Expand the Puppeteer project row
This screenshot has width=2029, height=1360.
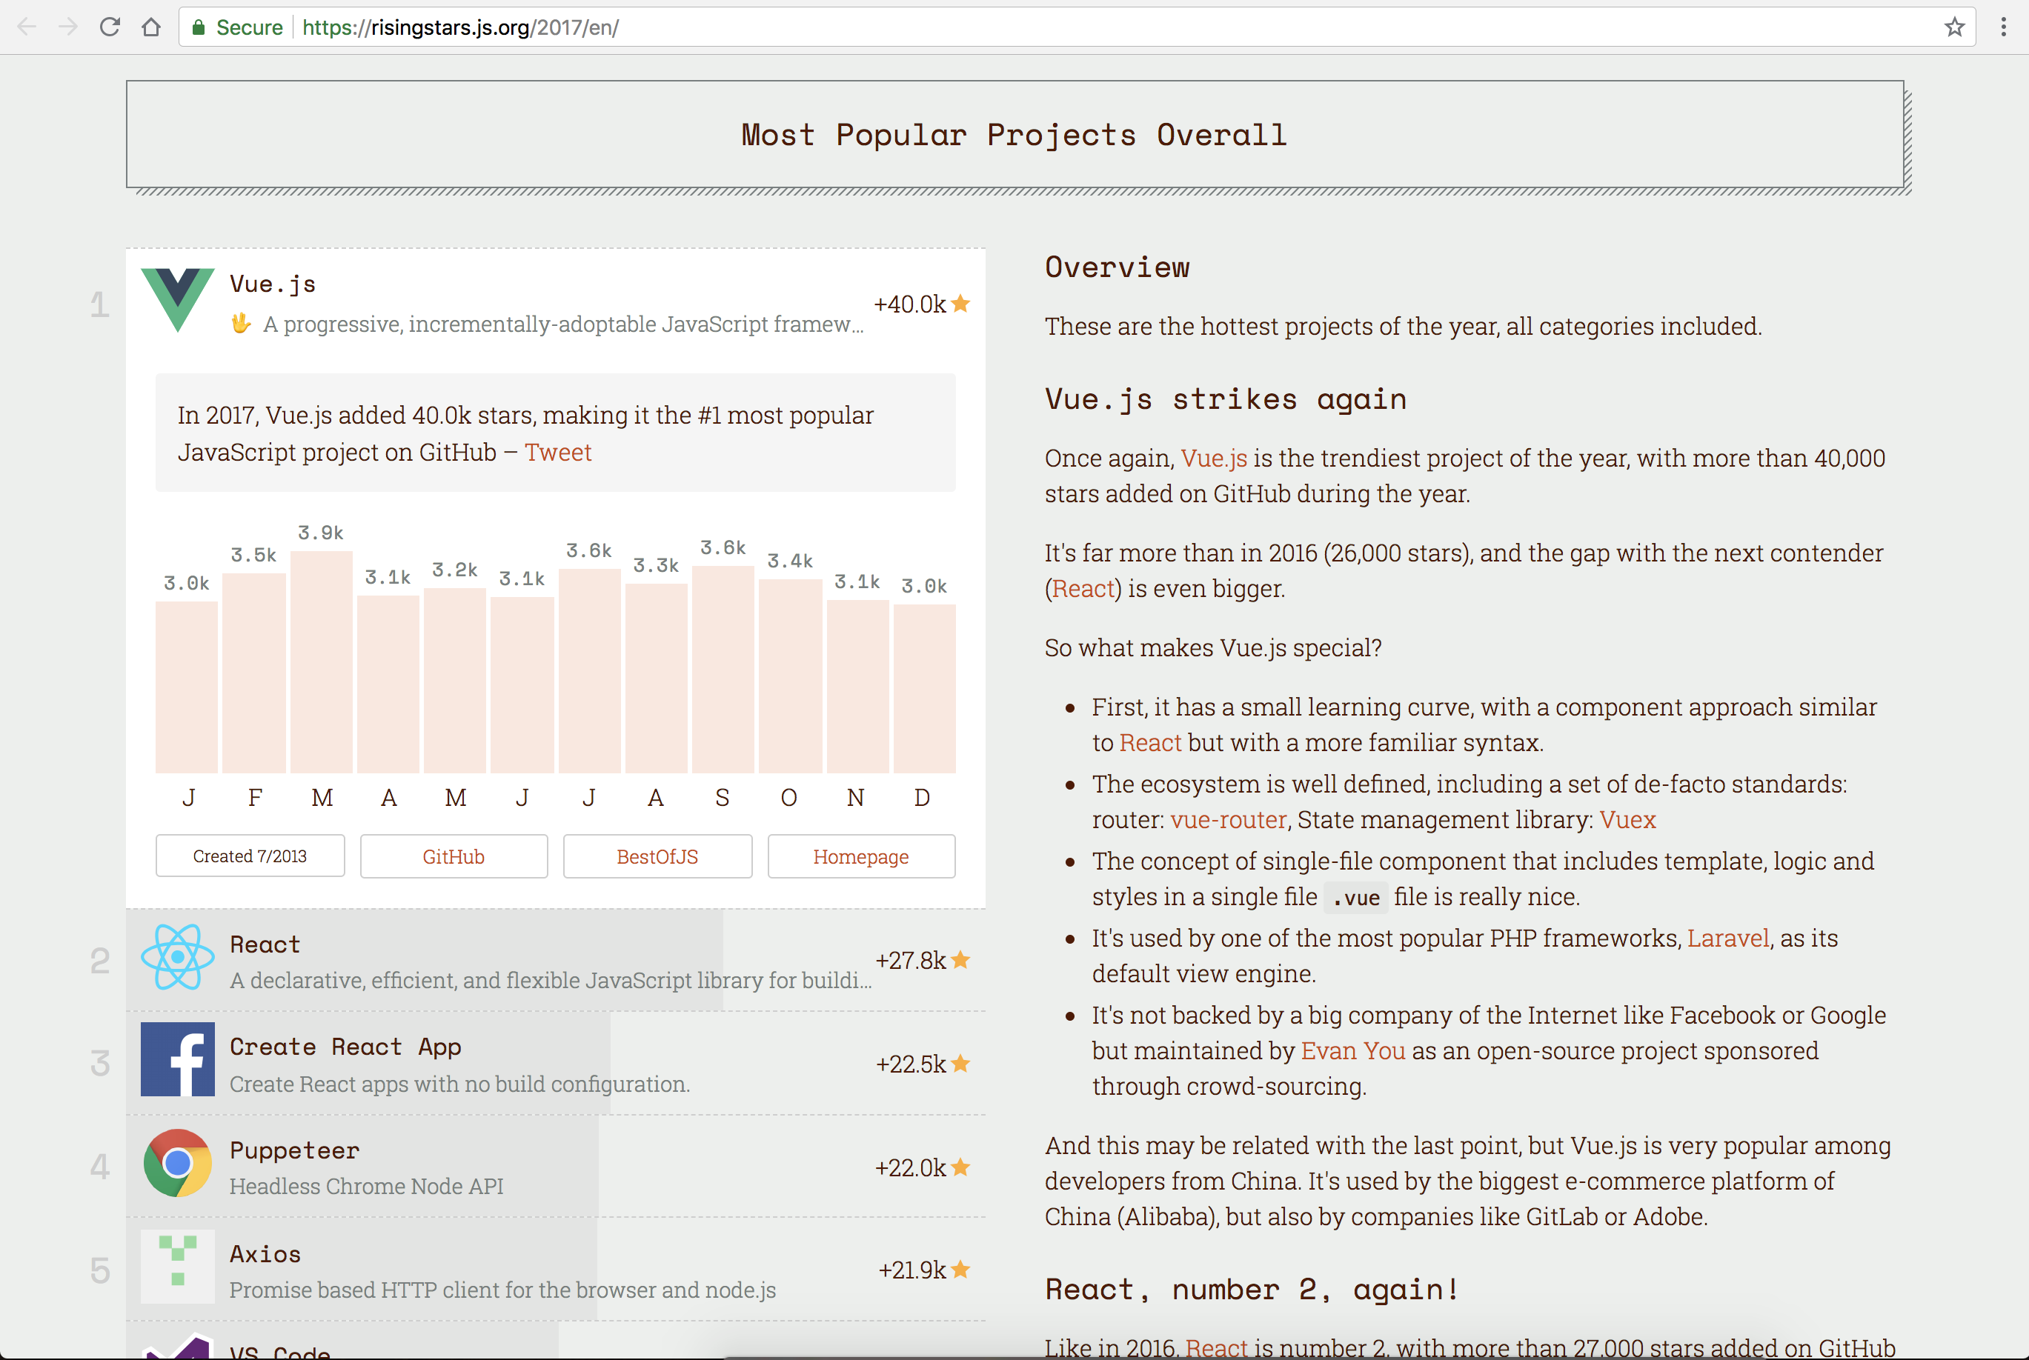click(x=555, y=1167)
